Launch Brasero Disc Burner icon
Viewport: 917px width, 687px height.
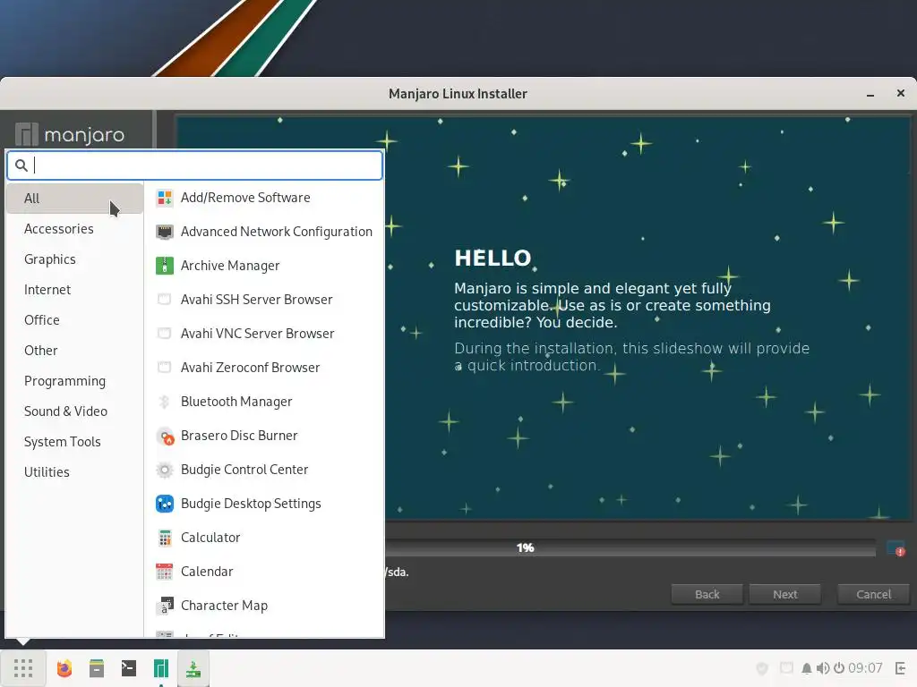point(165,436)
